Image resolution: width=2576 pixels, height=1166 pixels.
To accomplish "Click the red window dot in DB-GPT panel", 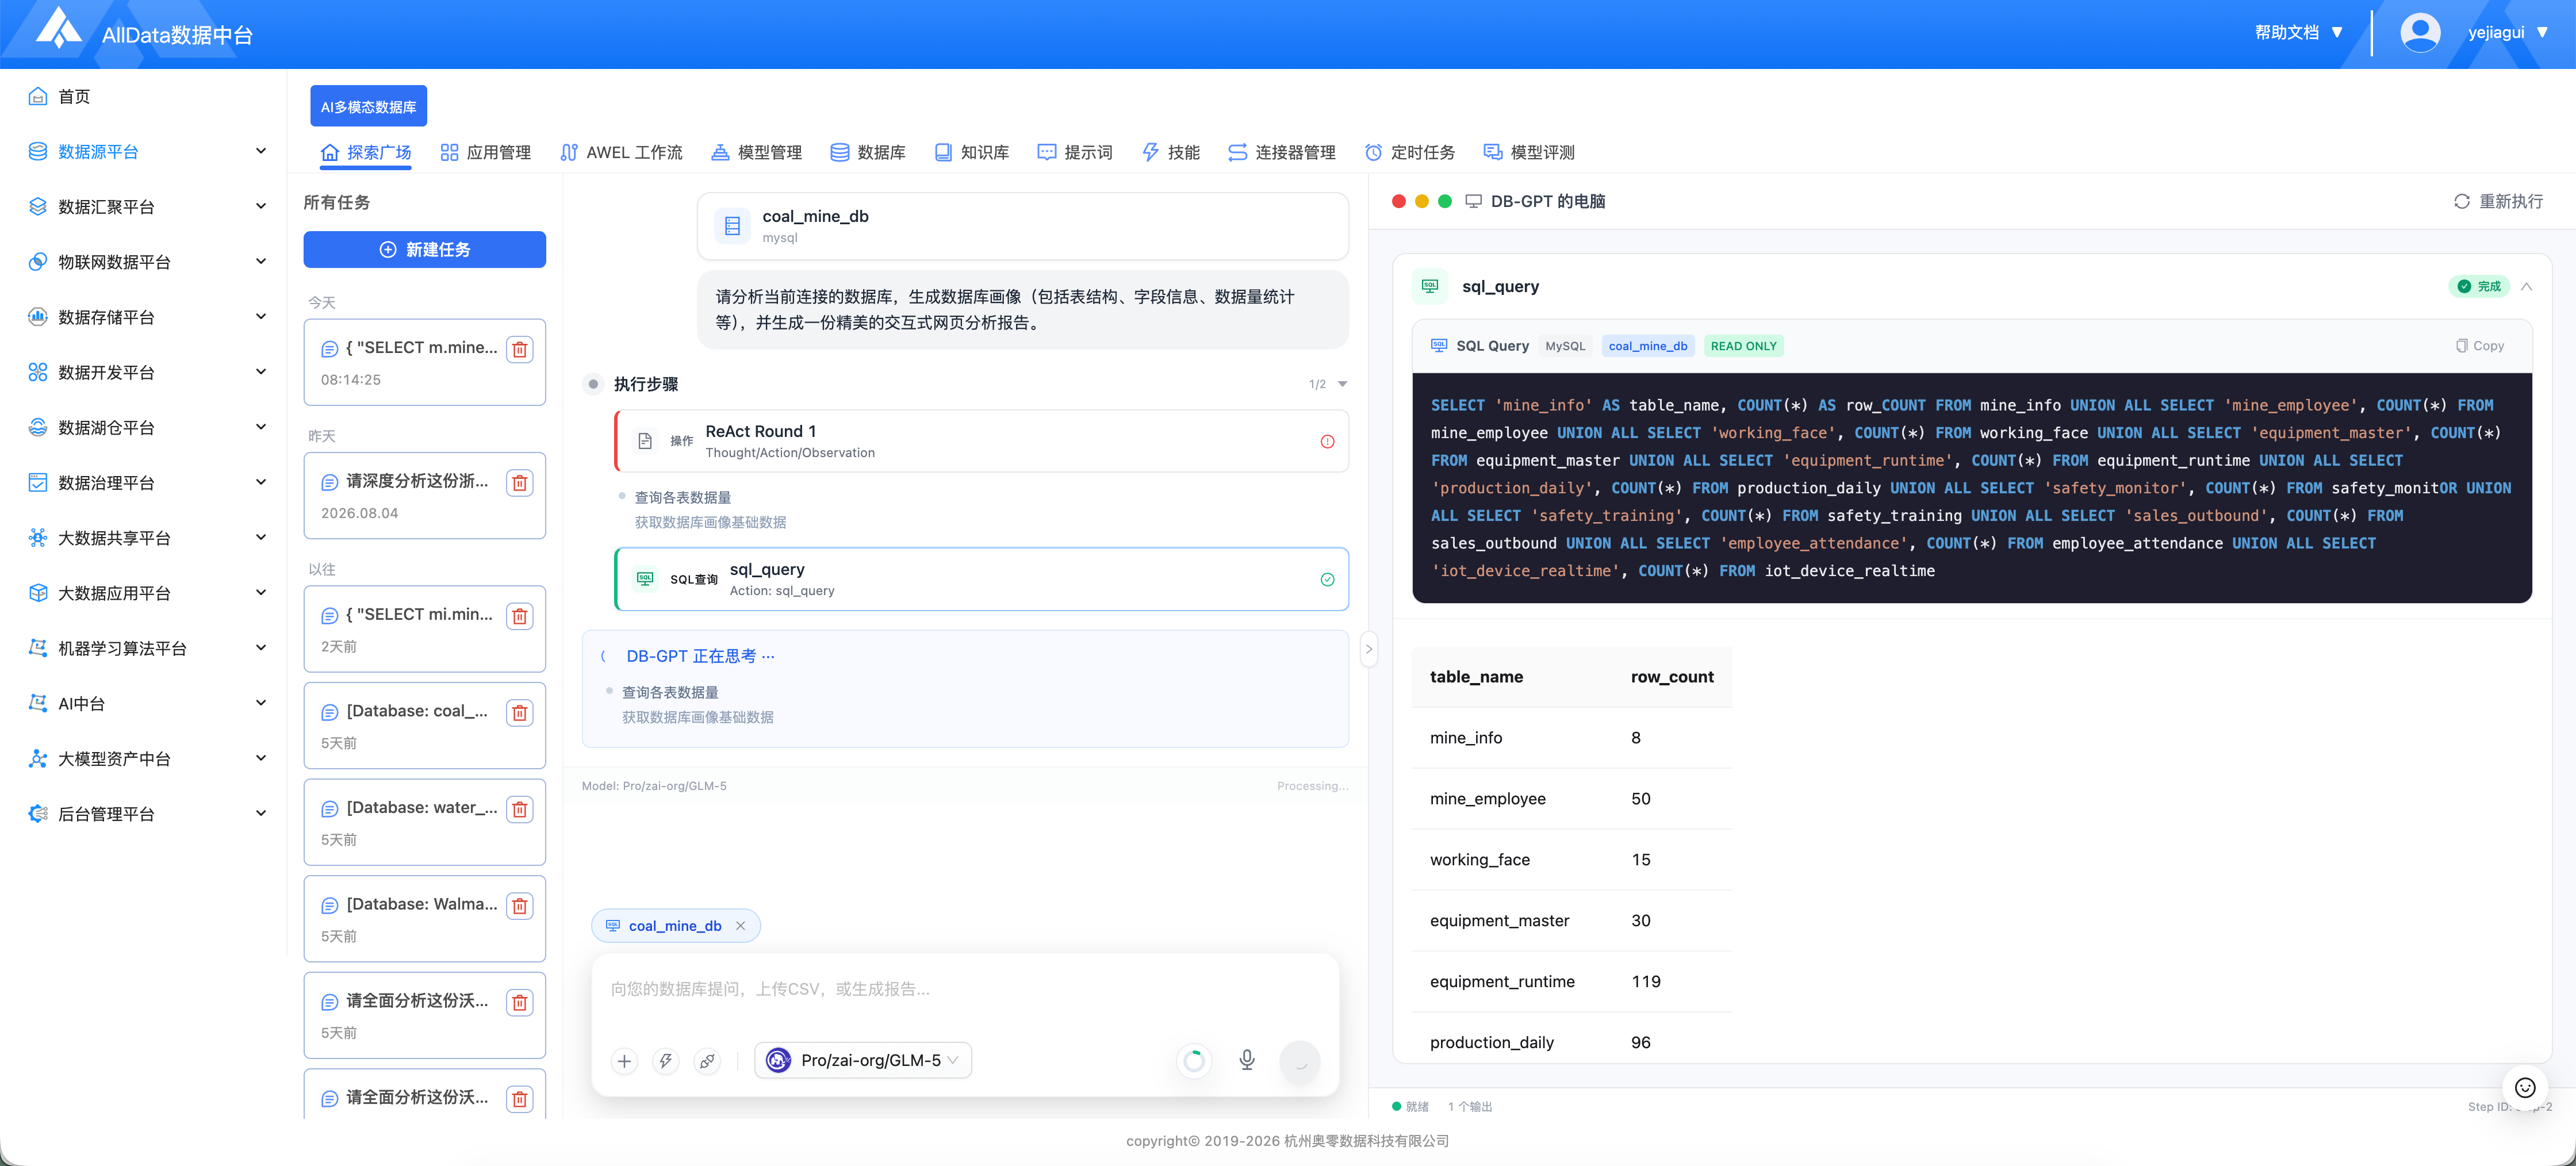I will coord(1398,201).
